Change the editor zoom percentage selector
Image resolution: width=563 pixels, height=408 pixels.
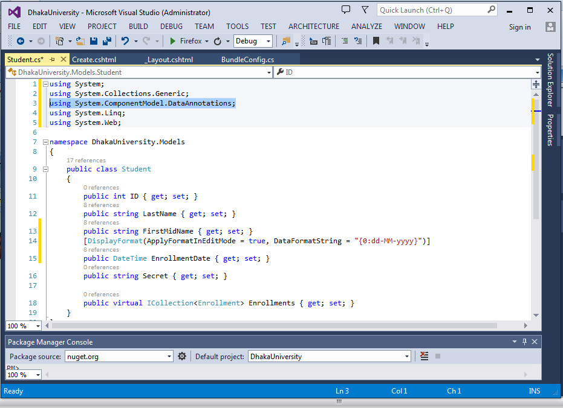(22, 326)
